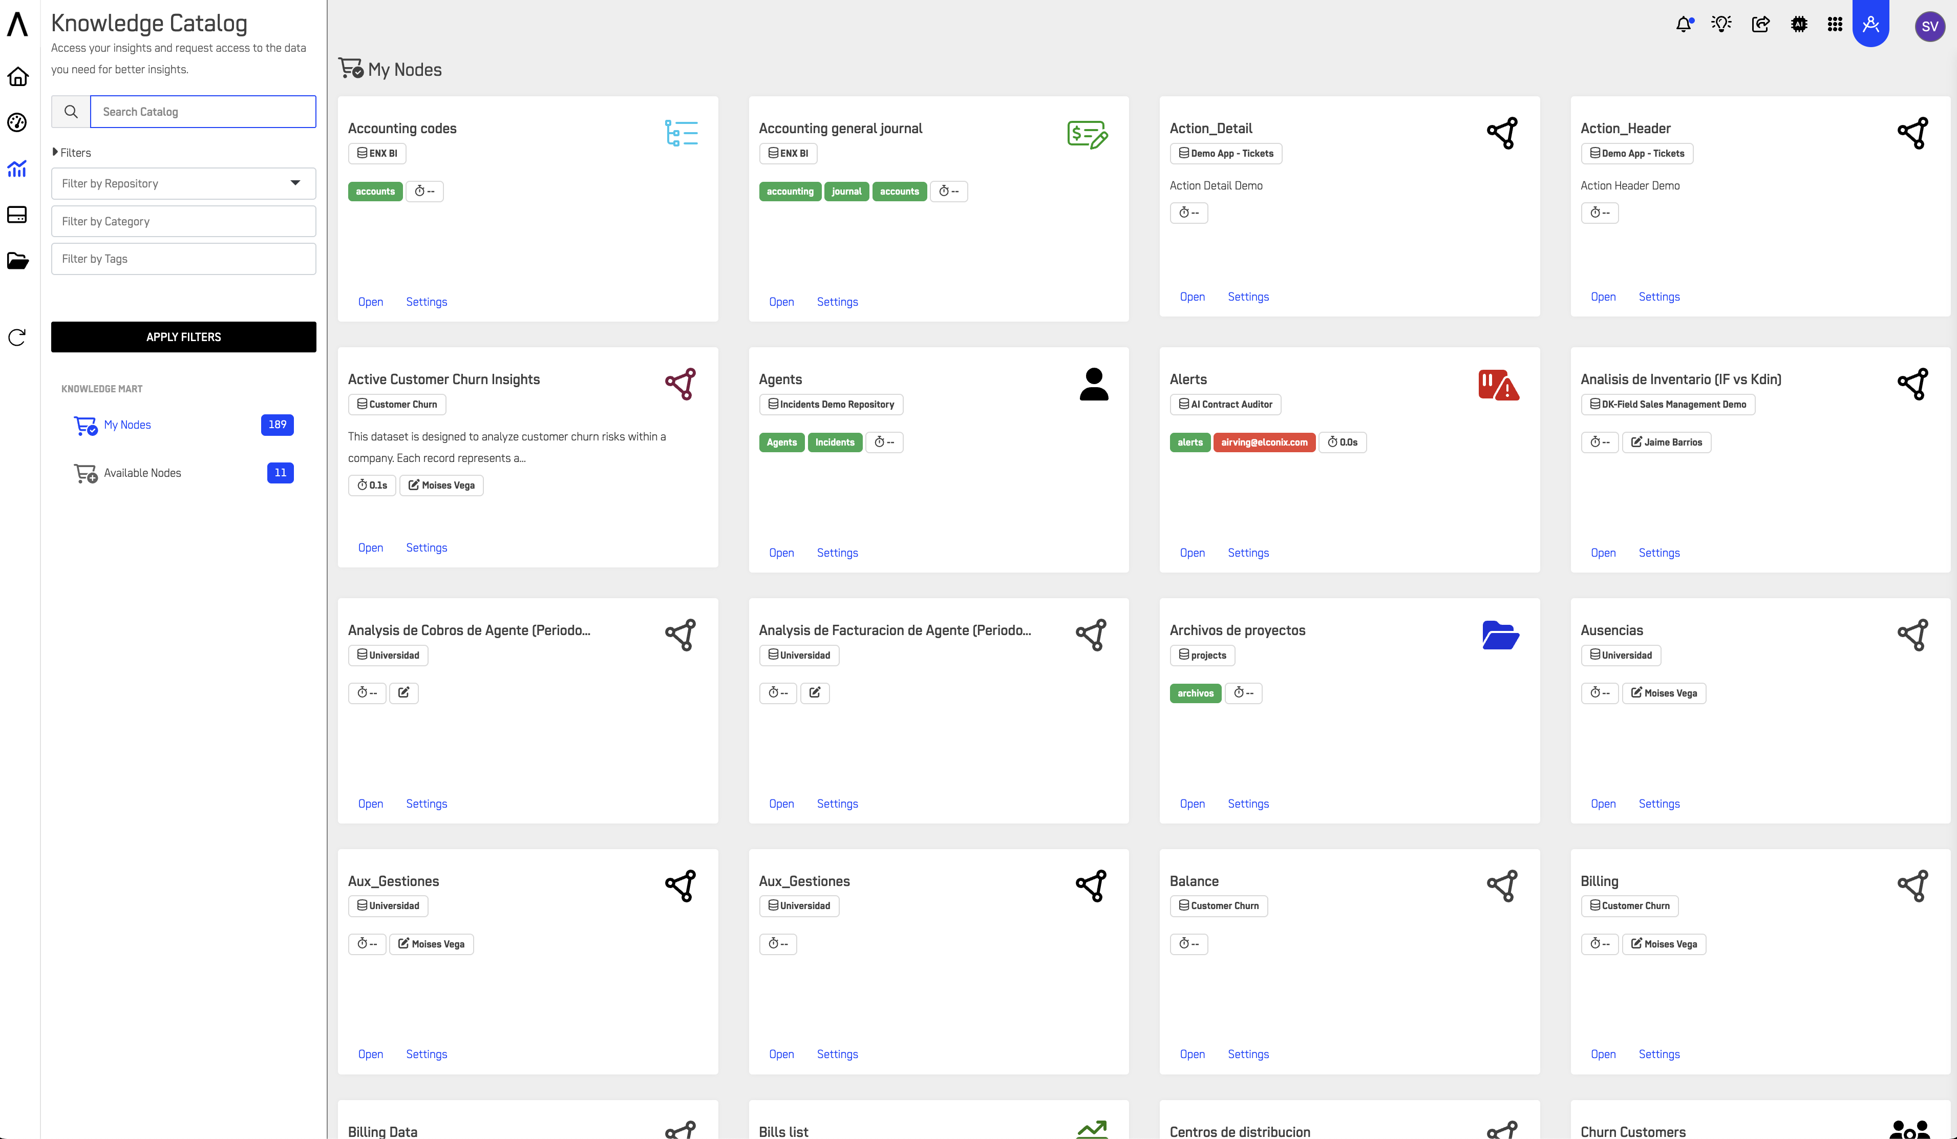The height and width of the screenshot is (1139, 1957).
Task: Click the refresh icon in left sidebar
Action: tap(17, 337)
